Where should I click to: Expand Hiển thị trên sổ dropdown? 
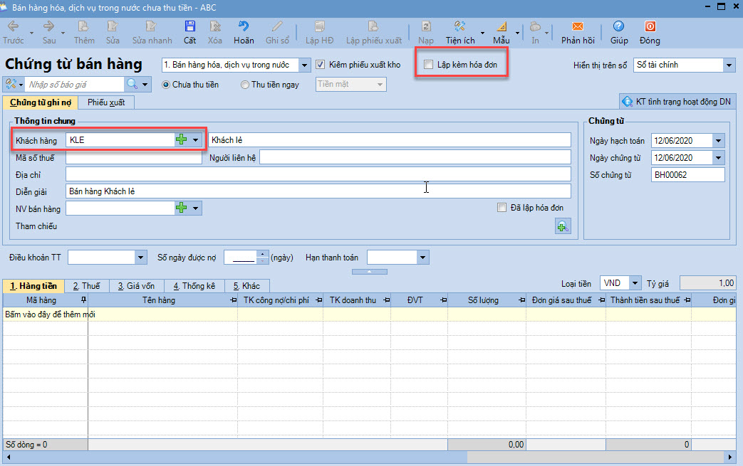tap(729, 65)
